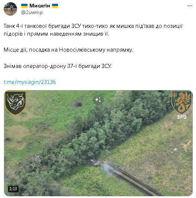Open the three-dot more options menu
196x198 pixels.
tap(190, 6)
